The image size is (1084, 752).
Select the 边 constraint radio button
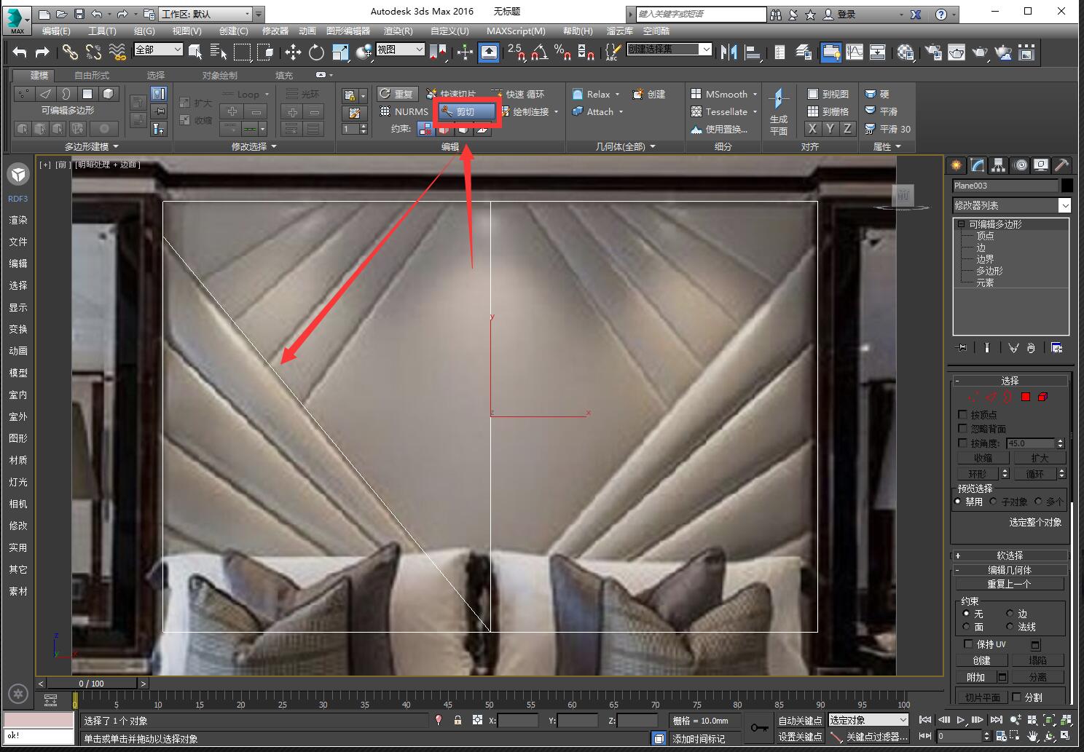click(x=1010, y=613)
